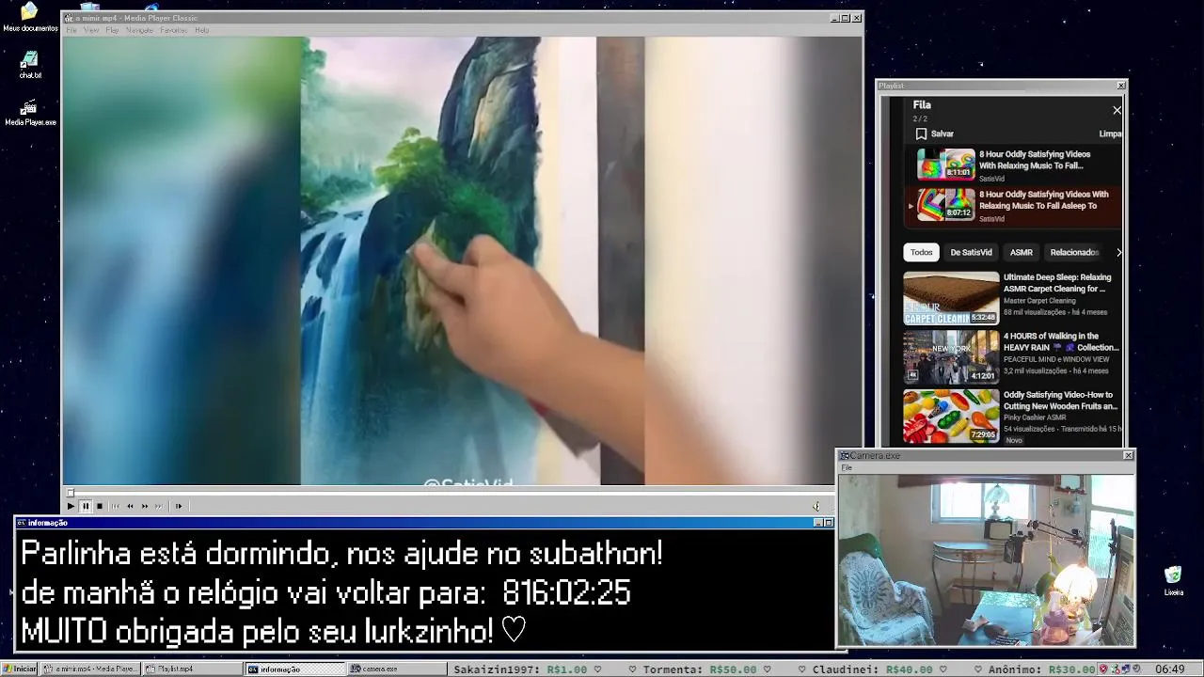Select Media Player.exe desktop icon

pyautogui.click(x=30, y=113)
